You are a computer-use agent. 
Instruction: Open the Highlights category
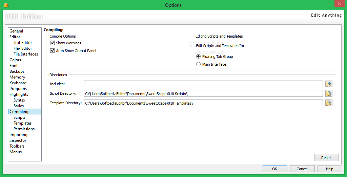click(x=19, y=94)
